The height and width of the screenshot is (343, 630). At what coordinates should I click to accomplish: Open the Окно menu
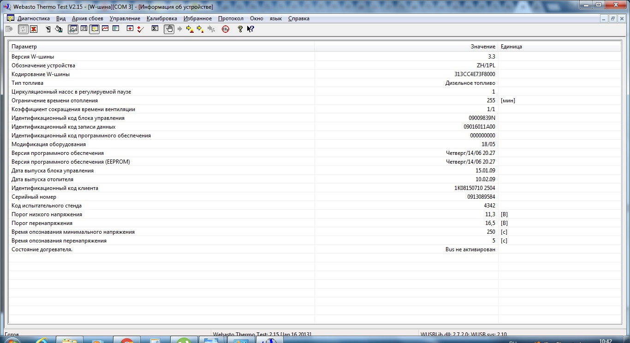pyautogui.click(x=256, y=18)
